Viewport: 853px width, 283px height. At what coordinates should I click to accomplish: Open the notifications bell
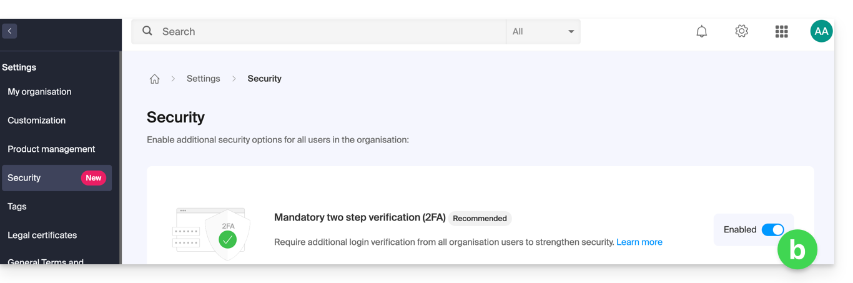(702, 31)
